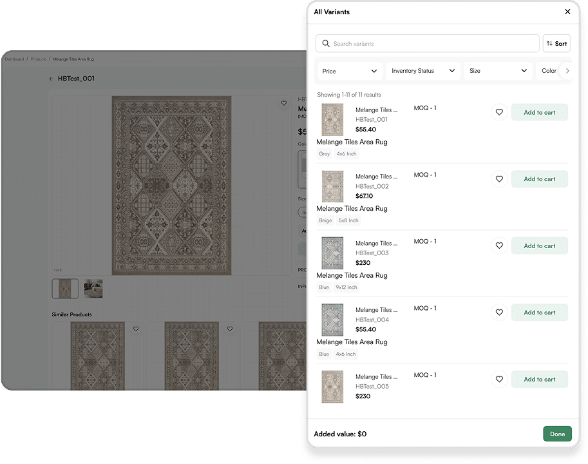
Task: Click the Search variants input field
Action: coord(427,44)
